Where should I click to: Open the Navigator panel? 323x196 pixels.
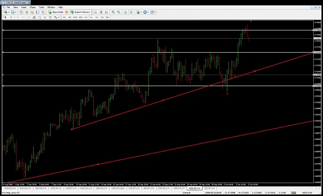tap(32, 12)
